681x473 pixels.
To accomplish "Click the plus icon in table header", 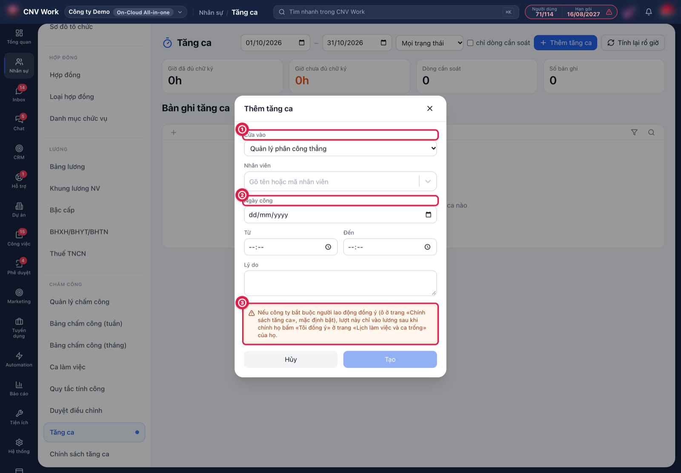I will click(174, 132).
